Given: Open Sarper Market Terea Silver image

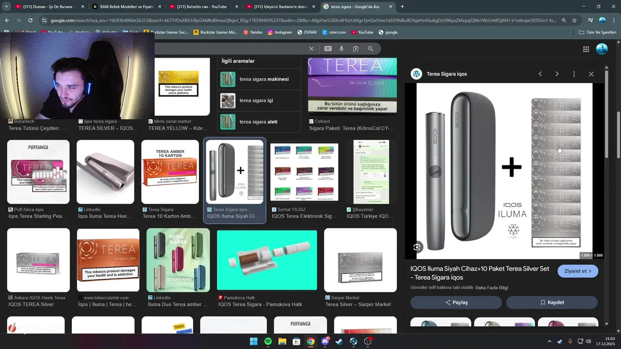Looking at the screenshot, I should click(x=360, y=260).
